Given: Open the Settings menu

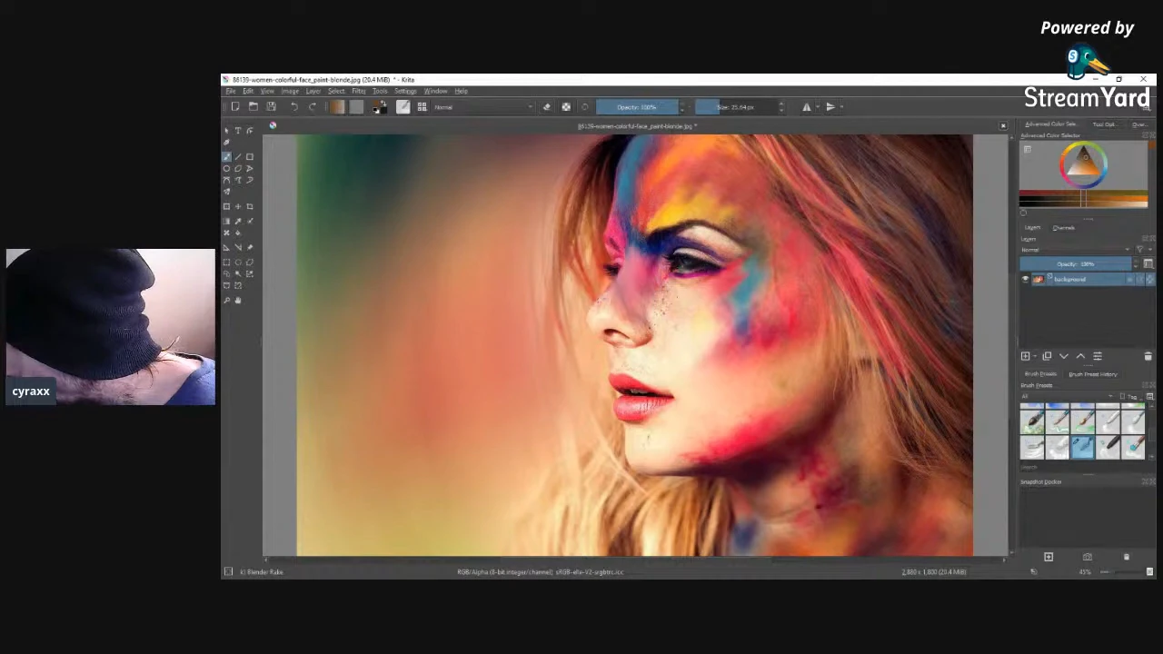Looking at the screenshot, I should [x=405, y=91].
